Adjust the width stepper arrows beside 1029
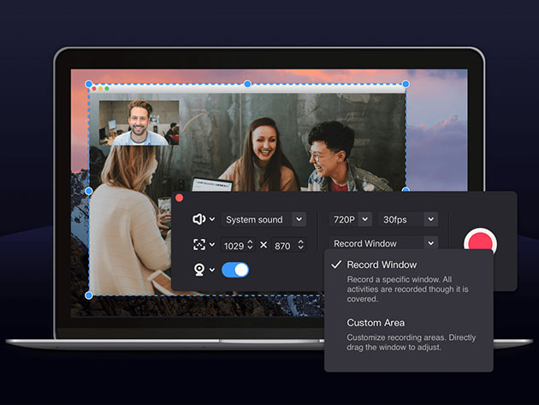 coord(250,245)
